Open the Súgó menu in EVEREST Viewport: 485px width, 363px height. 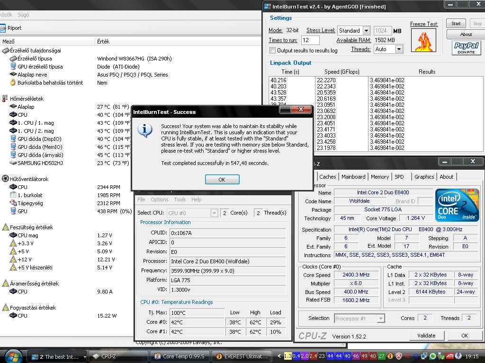[23, 15]
